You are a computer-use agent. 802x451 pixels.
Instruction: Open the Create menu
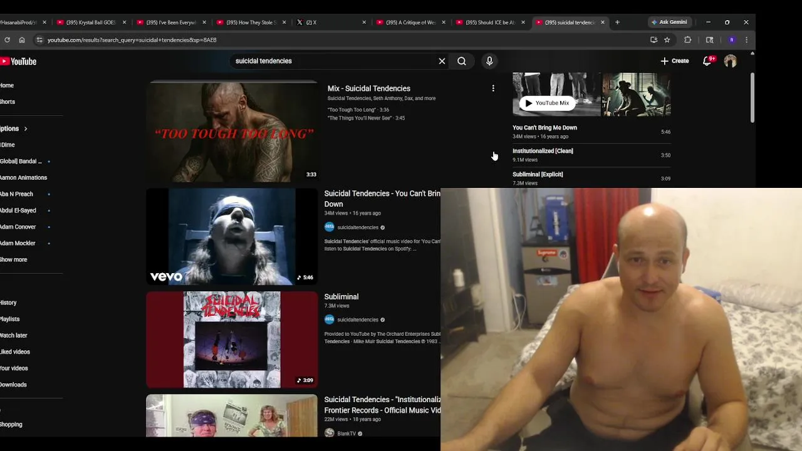pyautogui.click(x=674, y=61)
